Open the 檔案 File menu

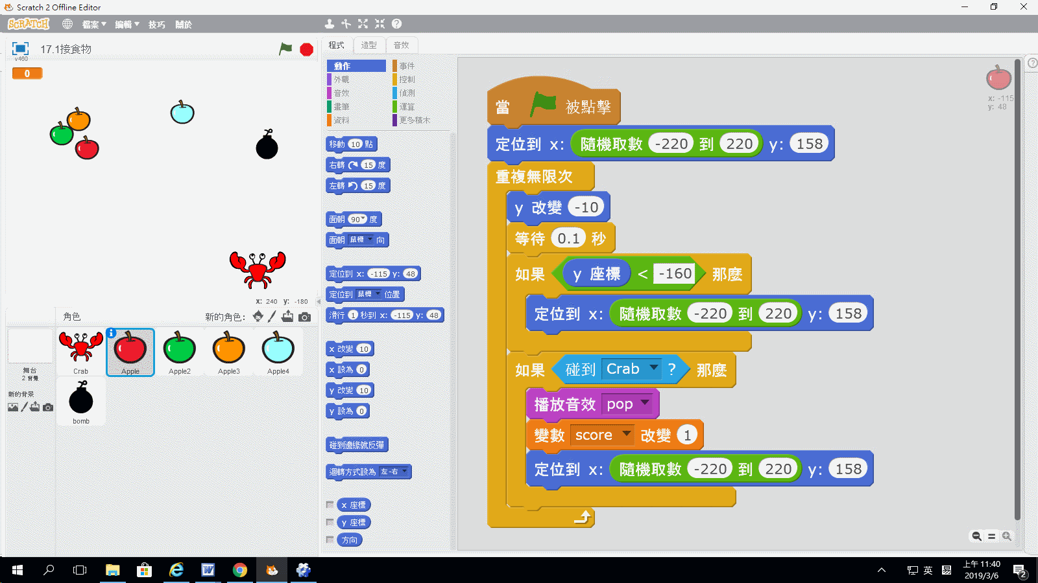click(94, 25)
